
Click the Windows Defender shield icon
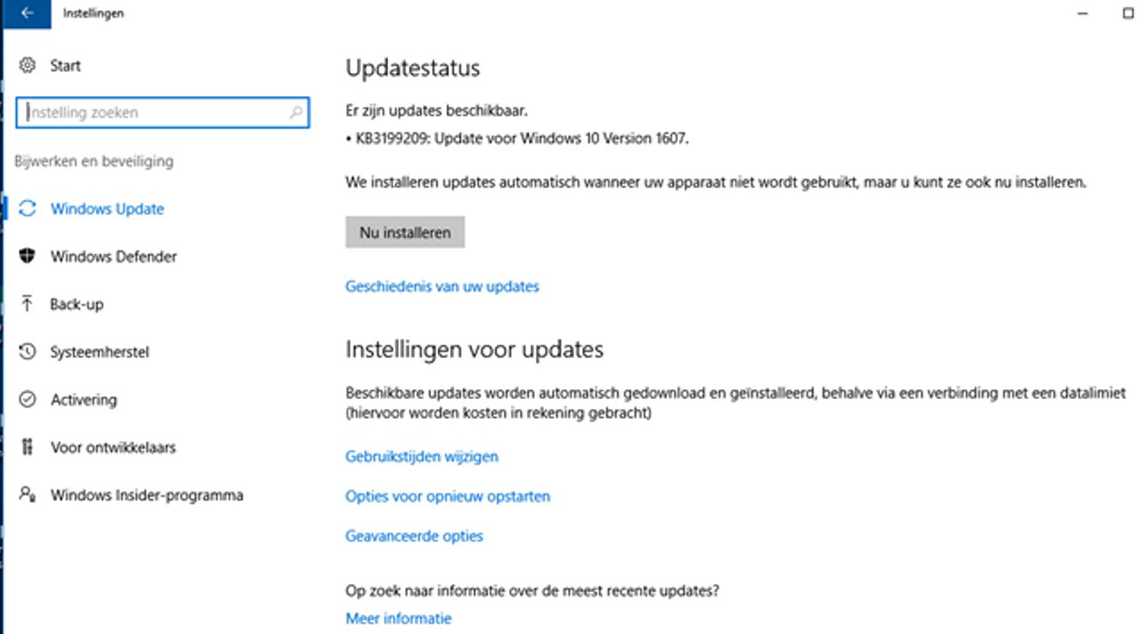click(27, 256)
